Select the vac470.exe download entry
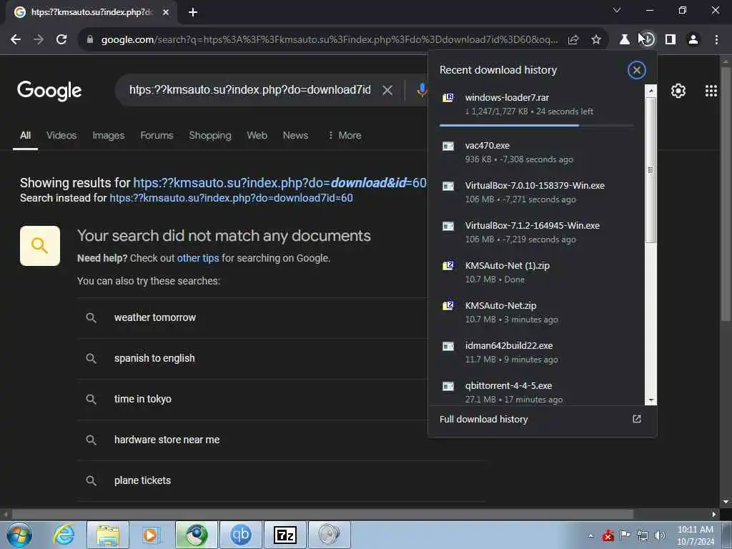The width and height of the screenshot is (732, 549). pos(536,152)
